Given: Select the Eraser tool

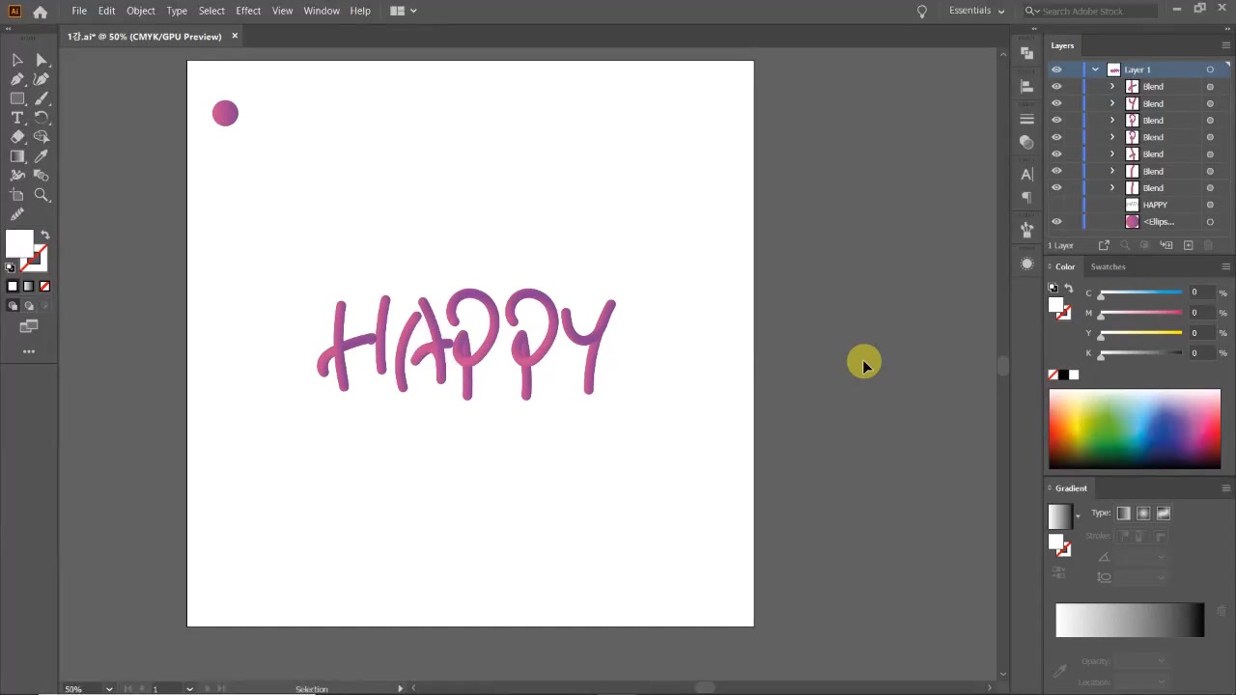Looking at the screenshot, I should [x=17, y=137].
